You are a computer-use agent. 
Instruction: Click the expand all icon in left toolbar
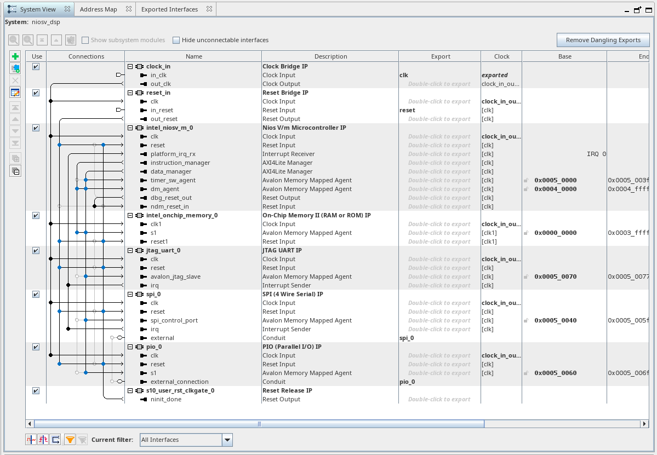coord(15,159)
